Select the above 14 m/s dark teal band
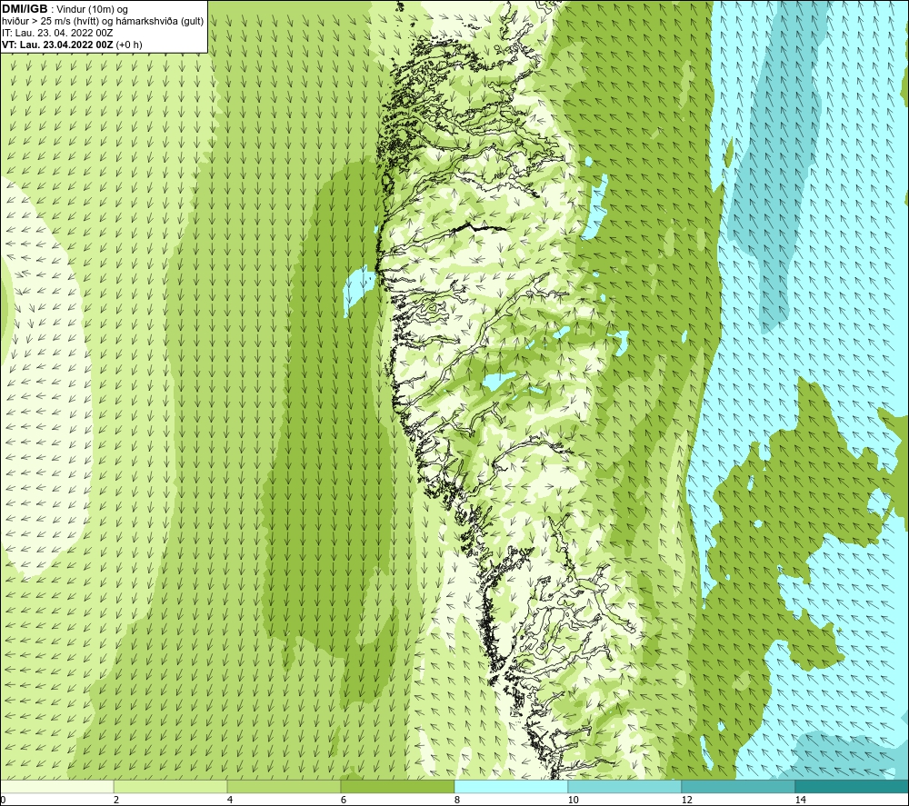The height and width of the screenshot is (806, 909). (853, 786)
